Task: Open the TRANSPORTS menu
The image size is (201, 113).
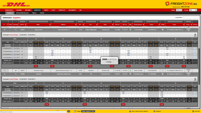Action: [9, 10]
